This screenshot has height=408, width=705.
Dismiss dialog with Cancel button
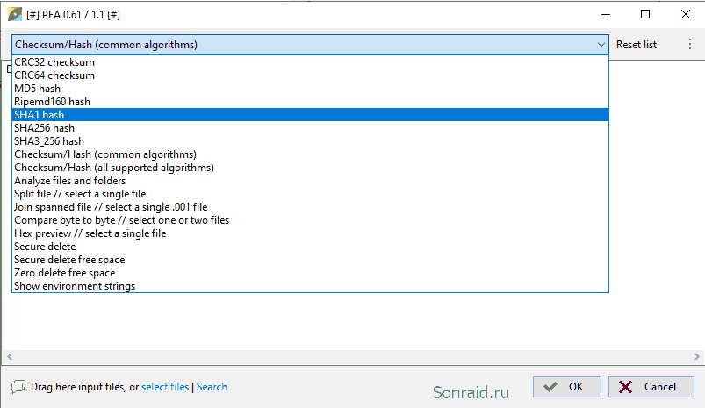pos(651,387)
